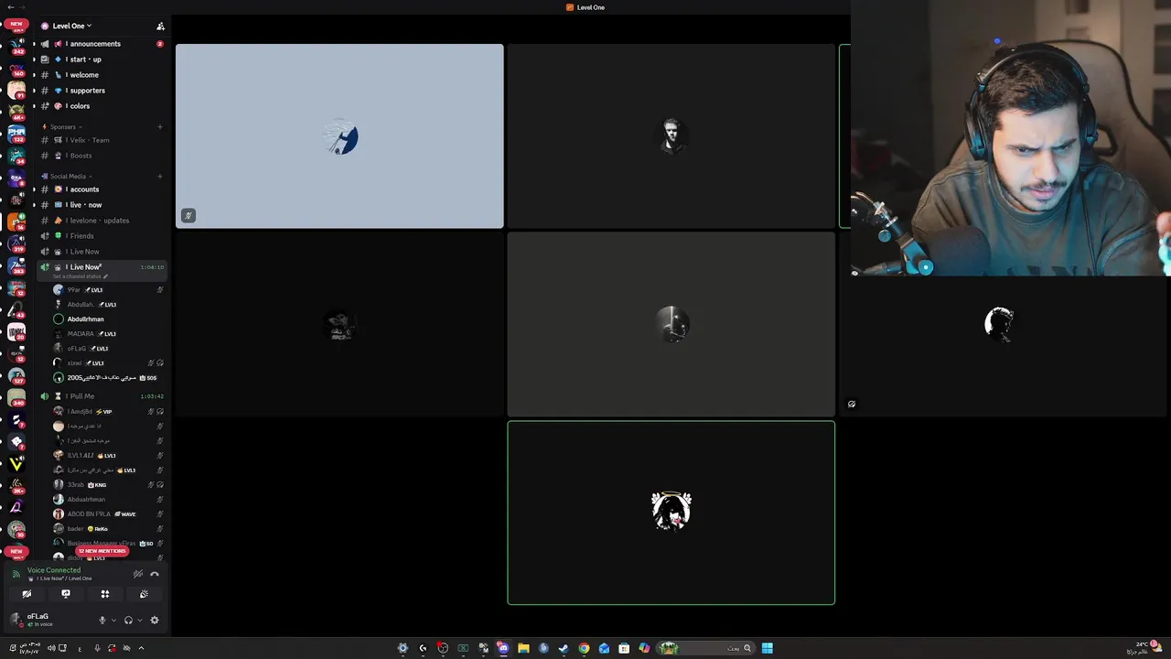Viewport: 1171px width, 659px height.
Task: Select the light blue video tile
Action: pos(339,135)
